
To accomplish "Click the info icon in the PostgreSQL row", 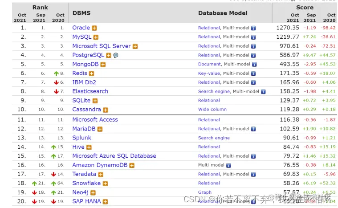I will tap(253, 55).
